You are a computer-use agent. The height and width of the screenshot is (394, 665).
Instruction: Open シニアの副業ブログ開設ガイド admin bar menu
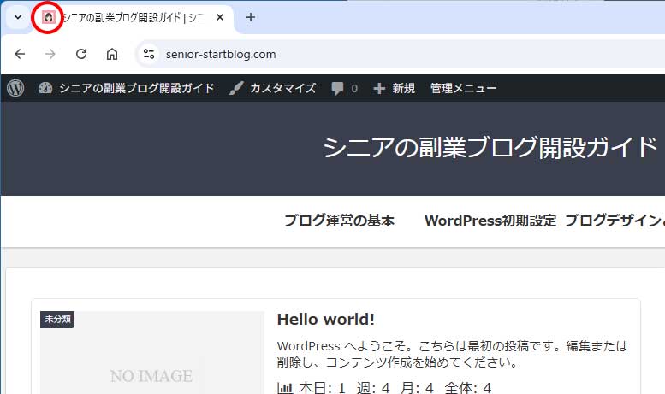coord(137,88)
